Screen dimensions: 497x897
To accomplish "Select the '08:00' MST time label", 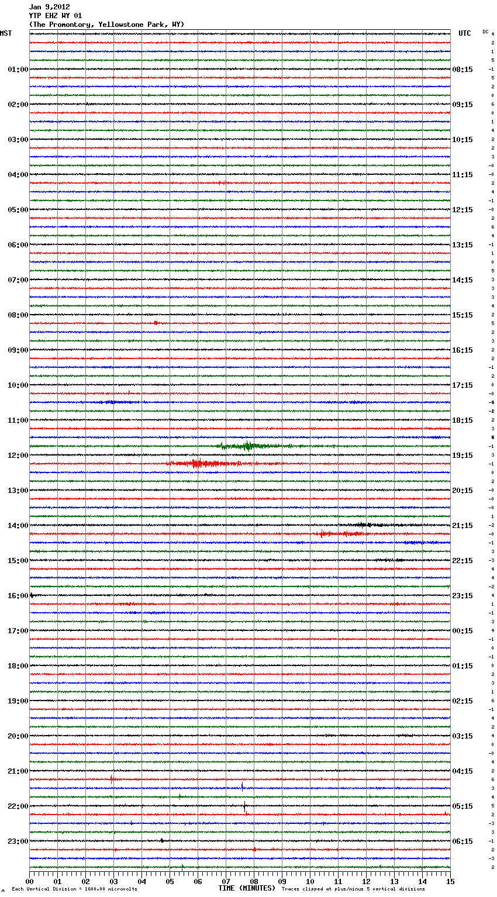I will point(18,315).
